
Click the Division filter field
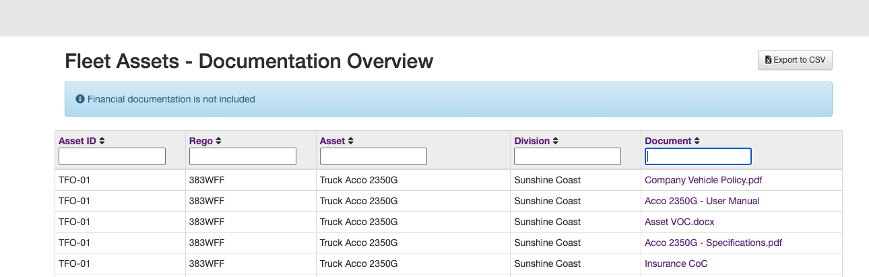pos(567,156)
